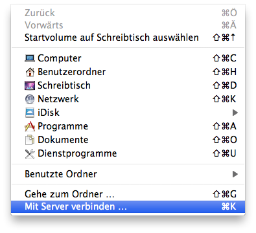Click the Dienstprogramme tools icon
The height and width of the screenshot is (233, 256).
(x=30, y=153)
